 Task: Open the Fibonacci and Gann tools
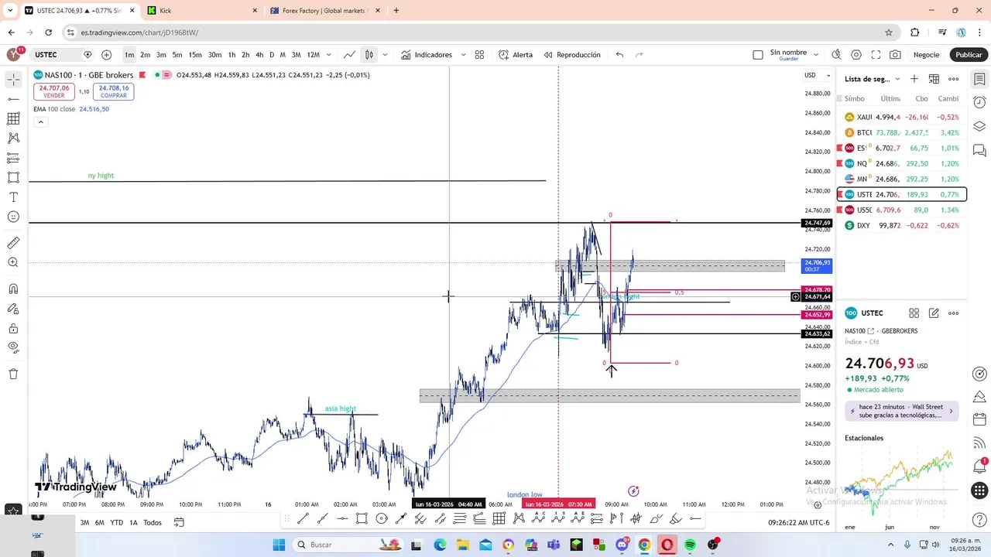13,118
